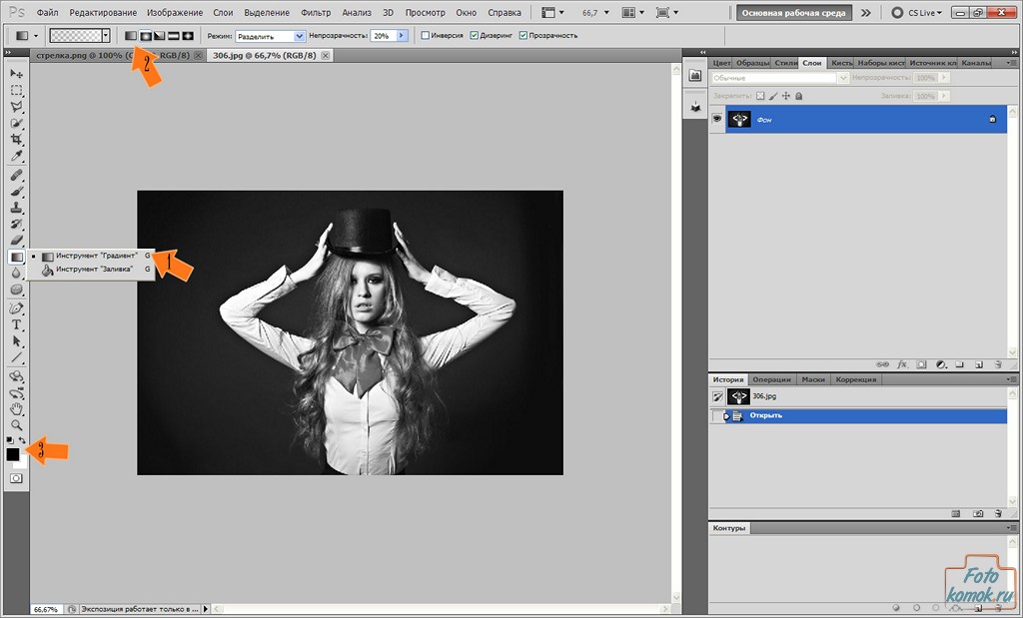Screen dimensions: 1023x618
Task: Choose the radial gradient style icon
Action: (x=145, y=36)
